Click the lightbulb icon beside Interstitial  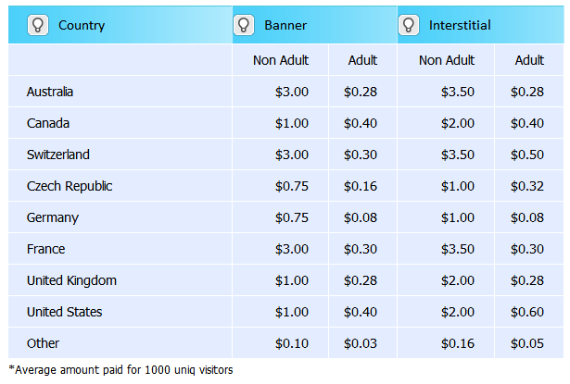pyautogui.click(x=409, y=25)
